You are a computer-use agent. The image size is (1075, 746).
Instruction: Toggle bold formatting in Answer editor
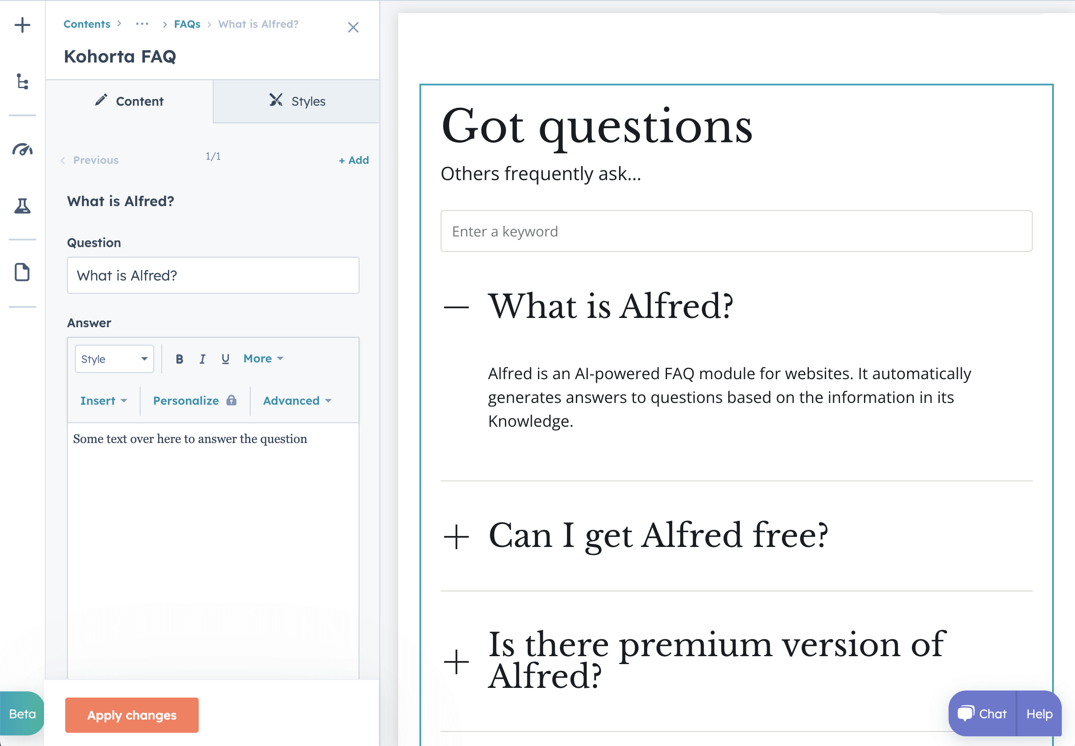[179, 359]
